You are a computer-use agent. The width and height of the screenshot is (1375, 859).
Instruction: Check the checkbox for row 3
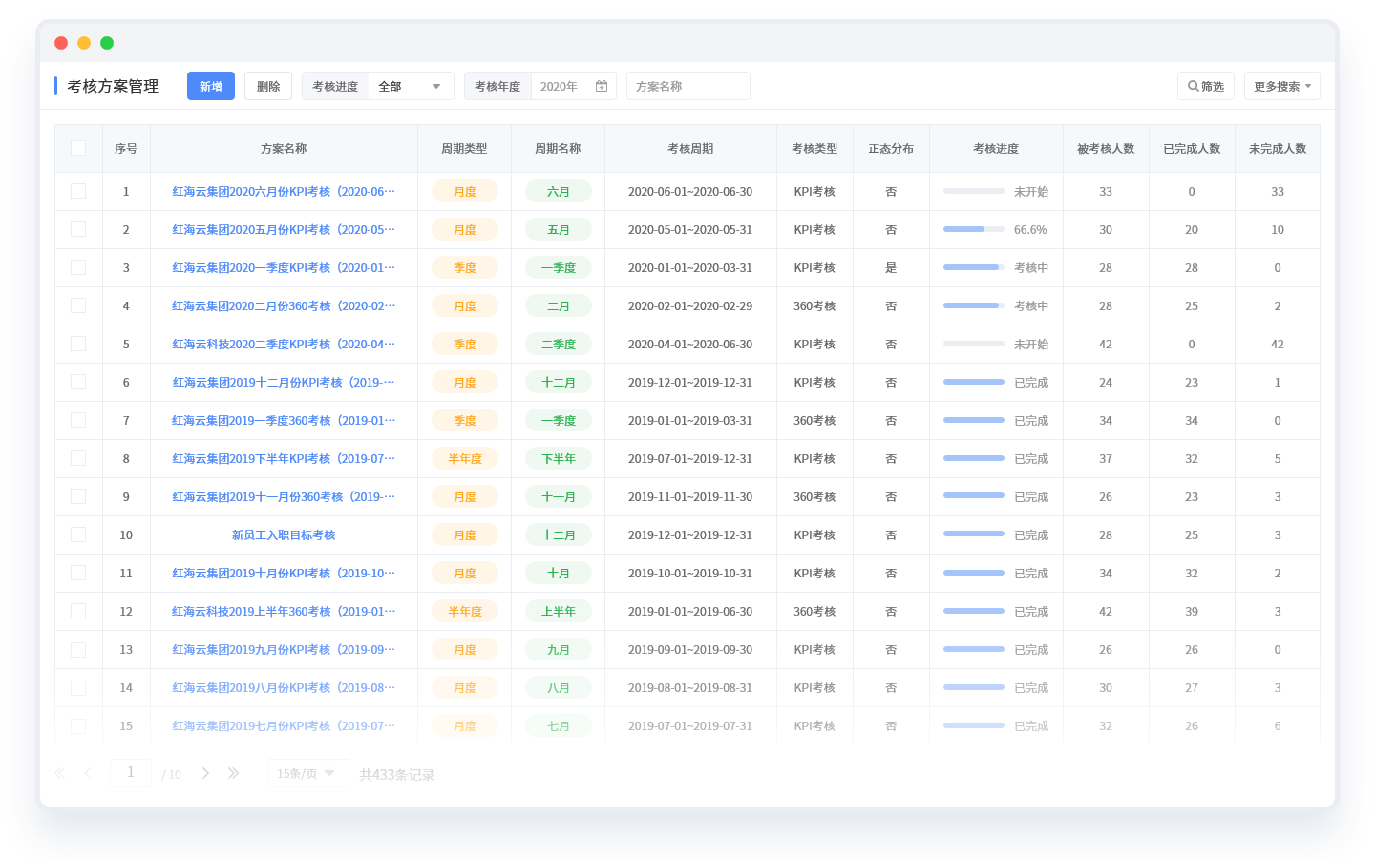(x=78, y=267)
